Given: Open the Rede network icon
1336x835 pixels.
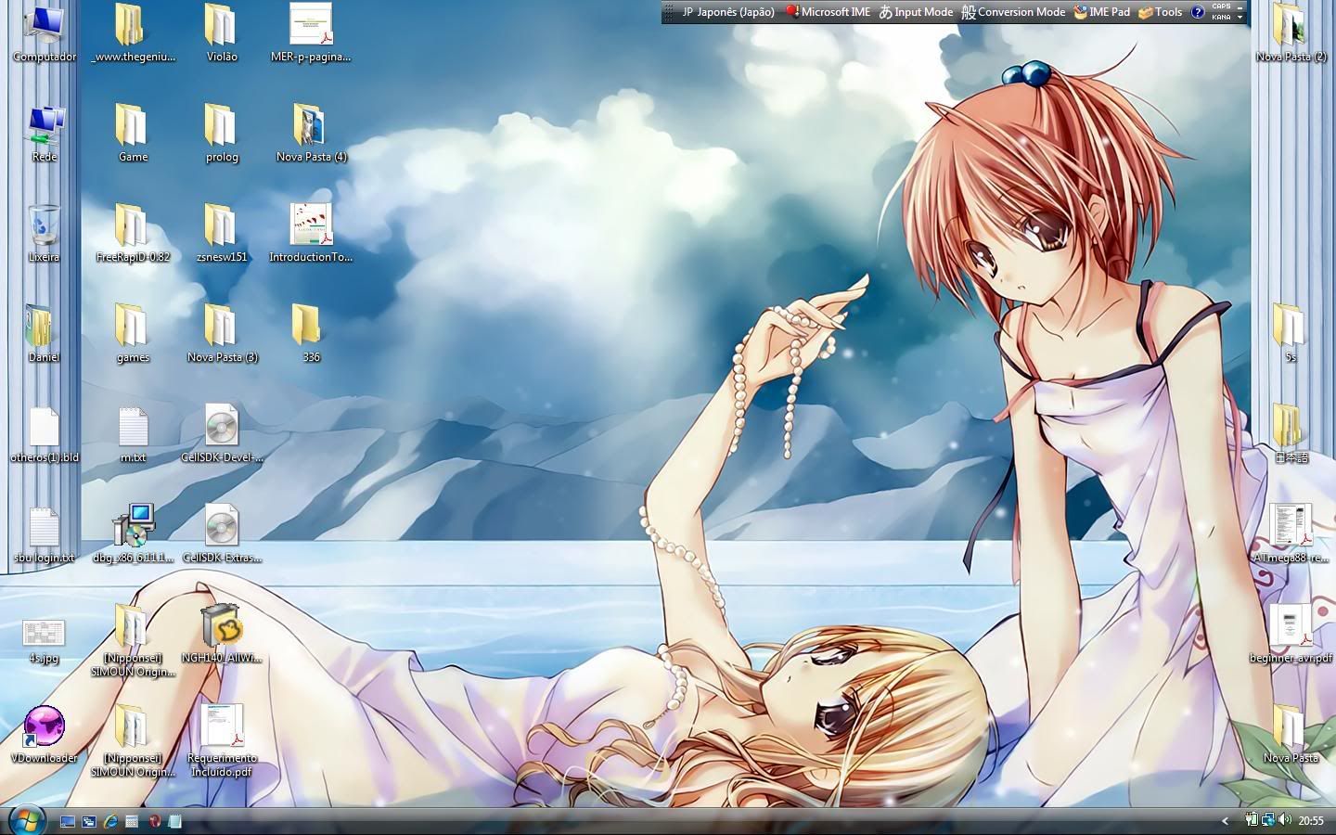Looking at the screenshot, I should (x=44, y=133).
